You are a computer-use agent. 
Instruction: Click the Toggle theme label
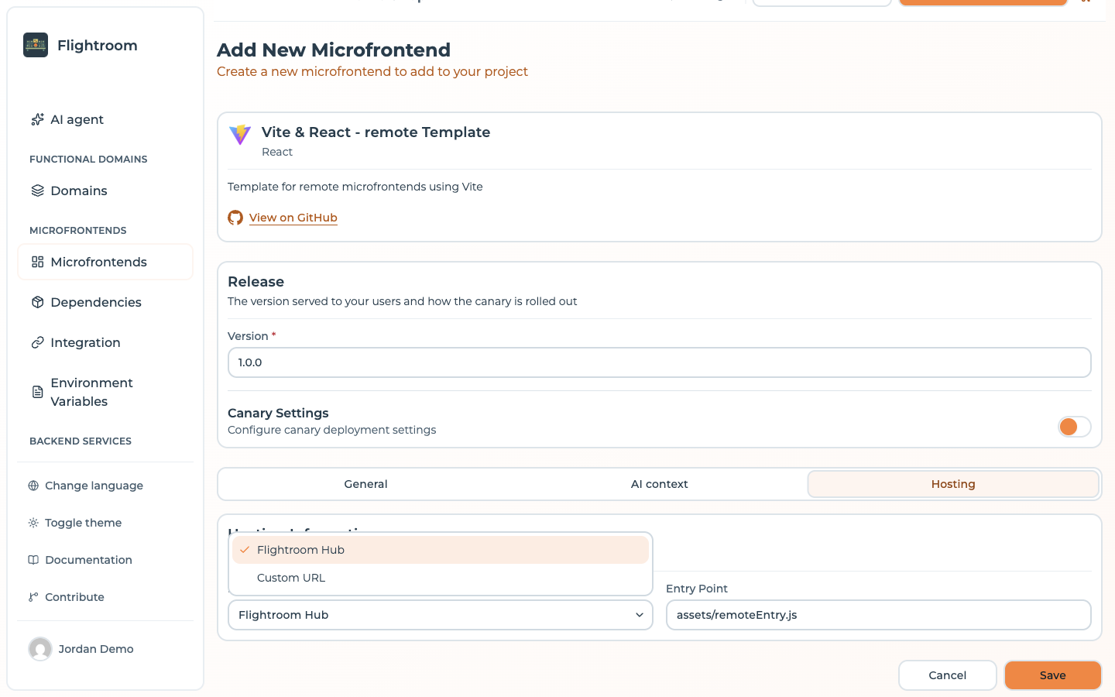click(83, 523)
